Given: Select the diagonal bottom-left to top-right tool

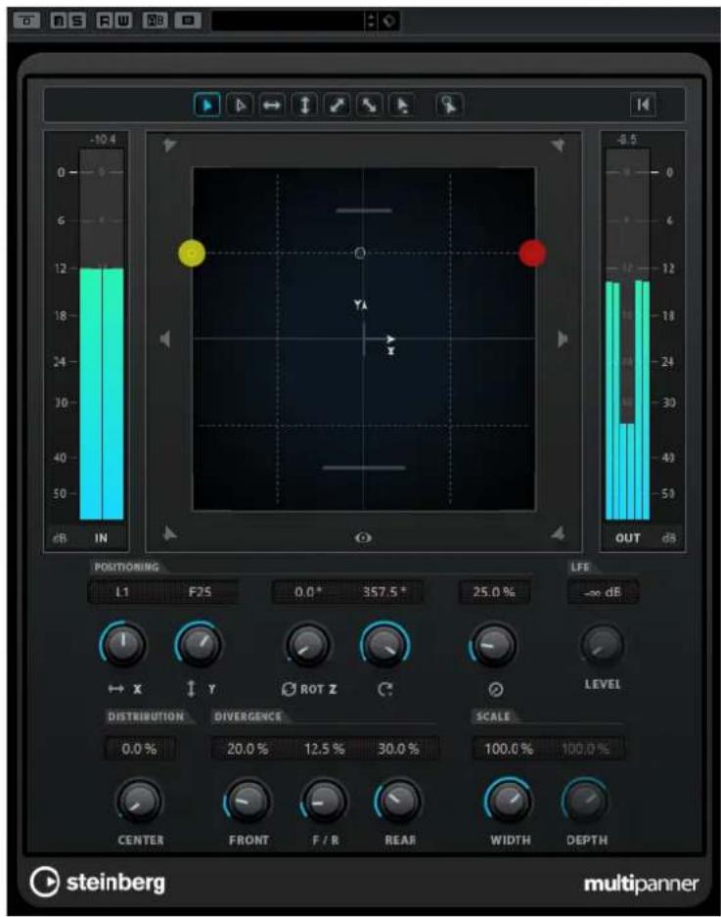Looking at the screenshot, I should (338, 106).
